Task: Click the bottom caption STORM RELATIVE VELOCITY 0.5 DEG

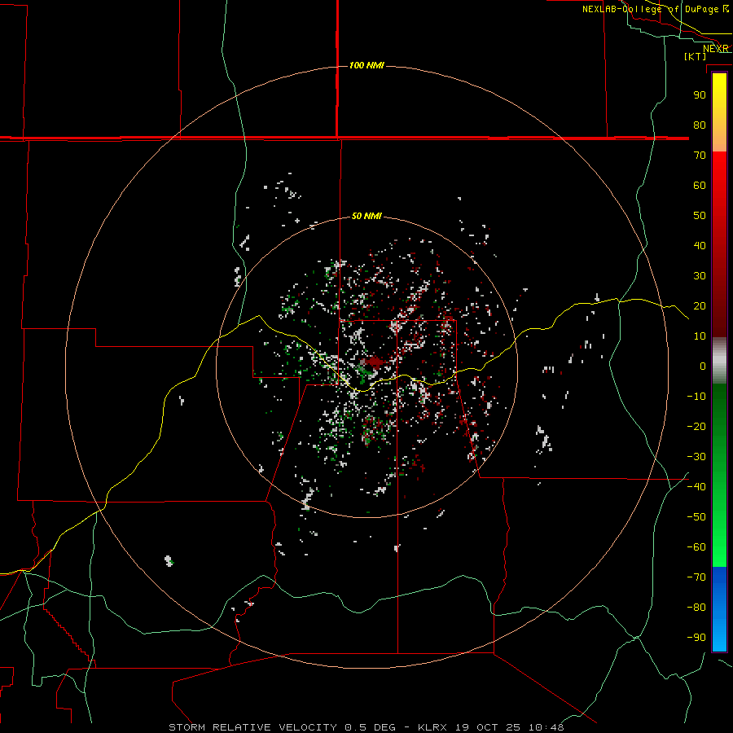Action: point(366,727)
